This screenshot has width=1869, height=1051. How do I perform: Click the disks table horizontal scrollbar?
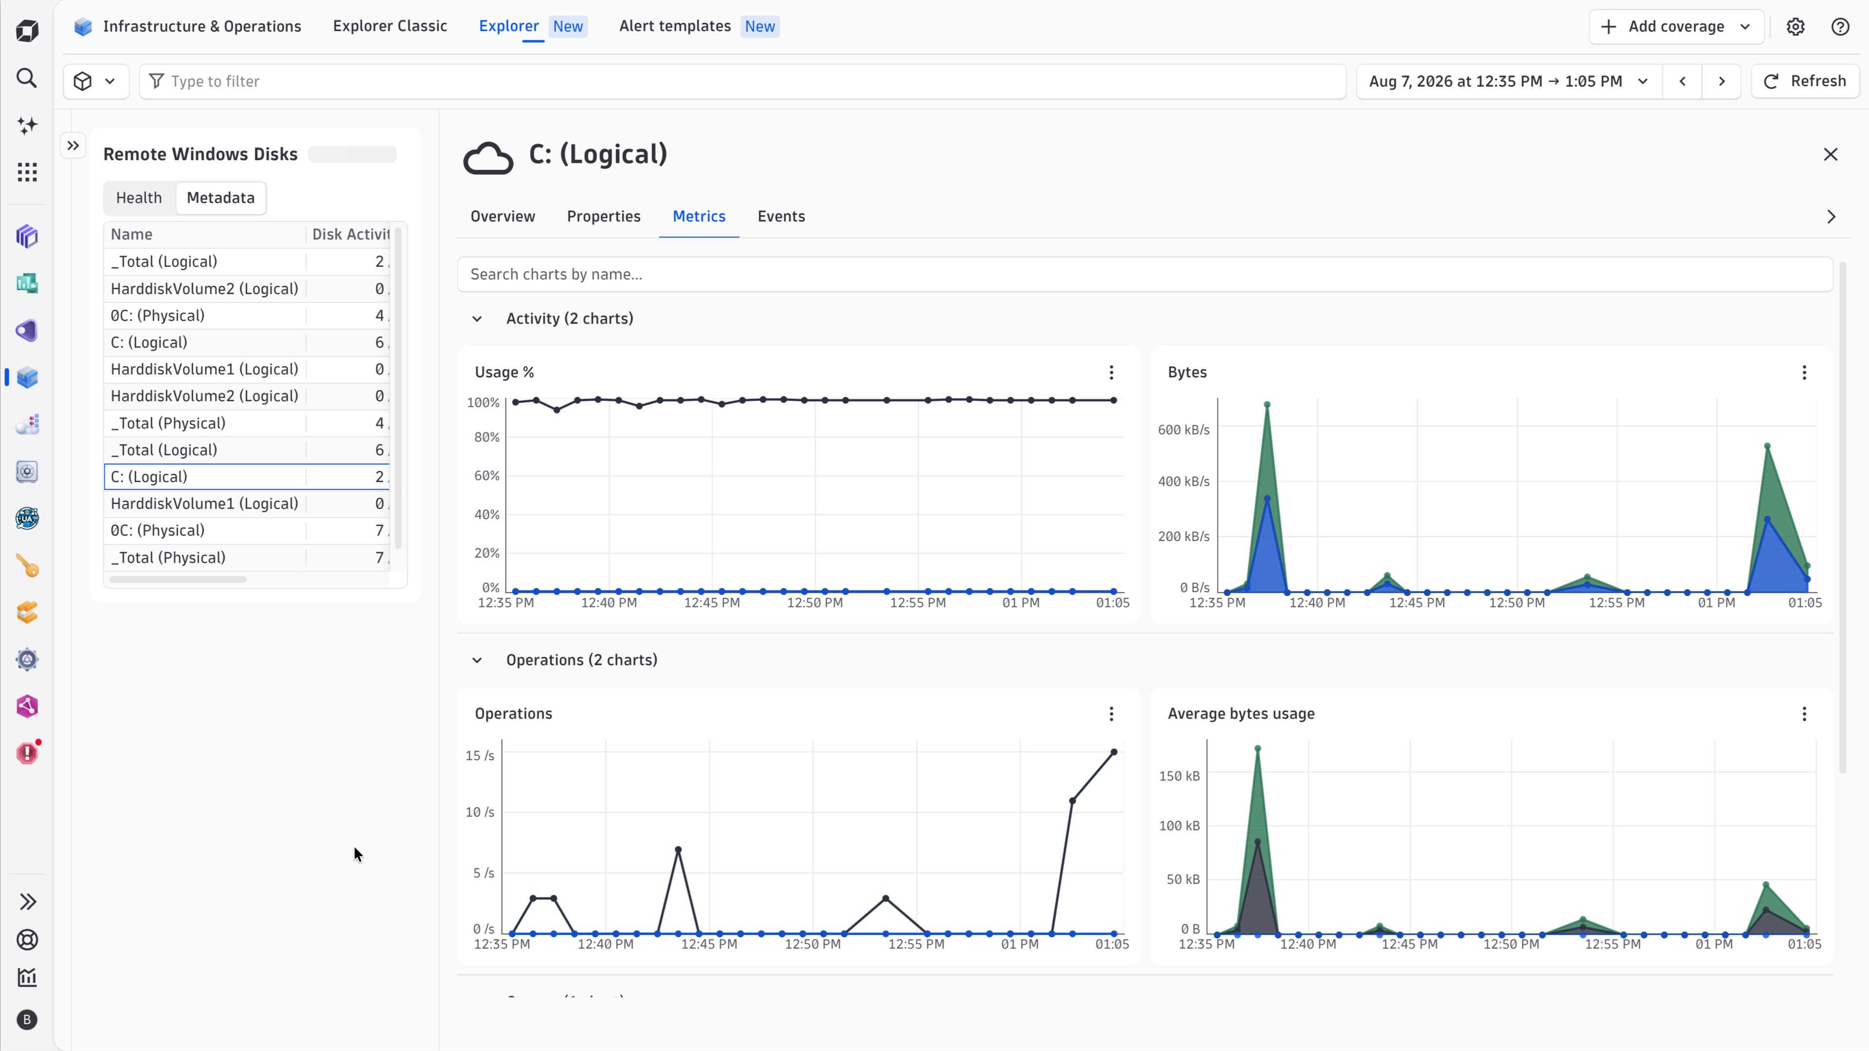pyautogui.click(x=178, y=579)
